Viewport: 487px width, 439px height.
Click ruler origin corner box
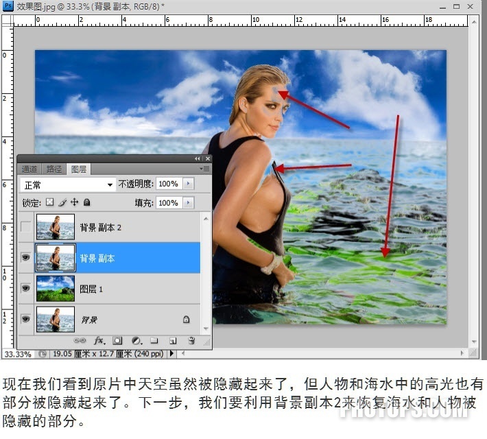click(x=8, y=21)
